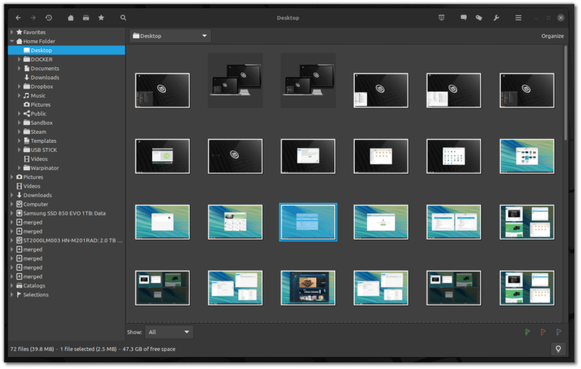Expand the Documents folder arrow

click(19, 69)
